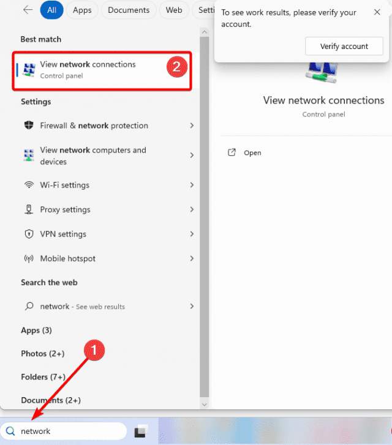Screen dimensions: 392x445
Task: Select the All filter tab
Action: [x=51, y=10]
